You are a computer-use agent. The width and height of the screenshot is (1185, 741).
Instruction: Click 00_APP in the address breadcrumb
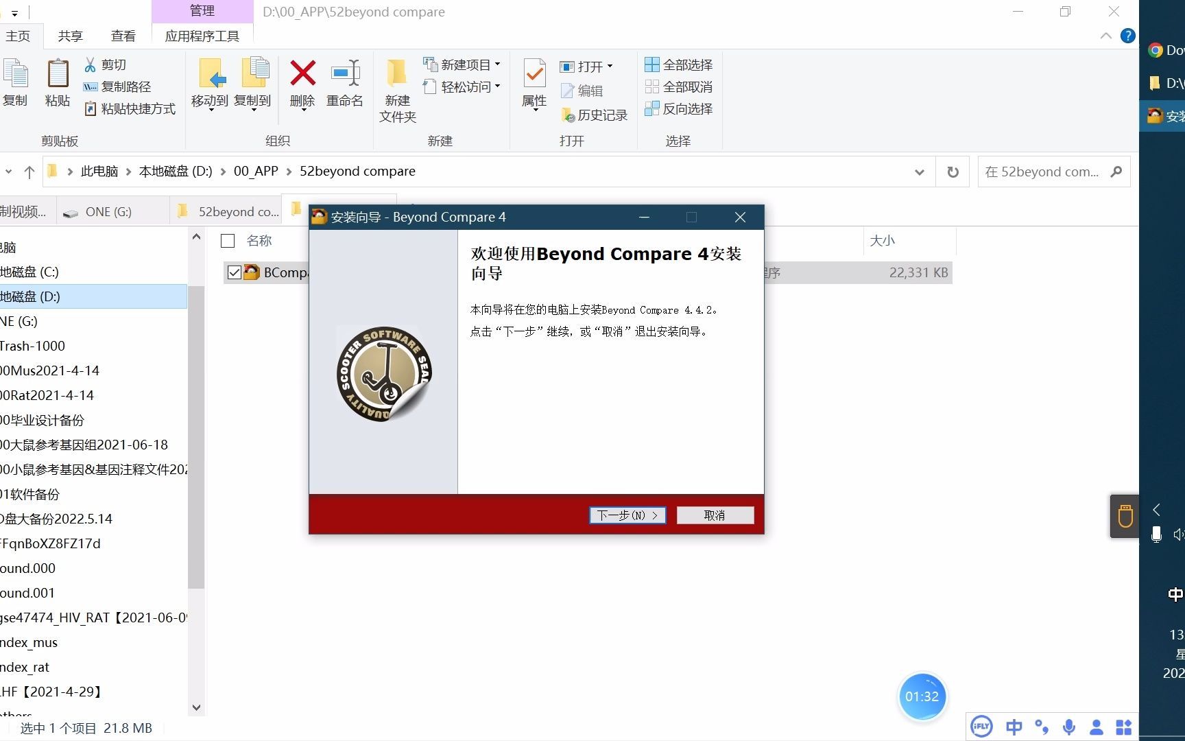pyautogui.click(x=256, y=172)
